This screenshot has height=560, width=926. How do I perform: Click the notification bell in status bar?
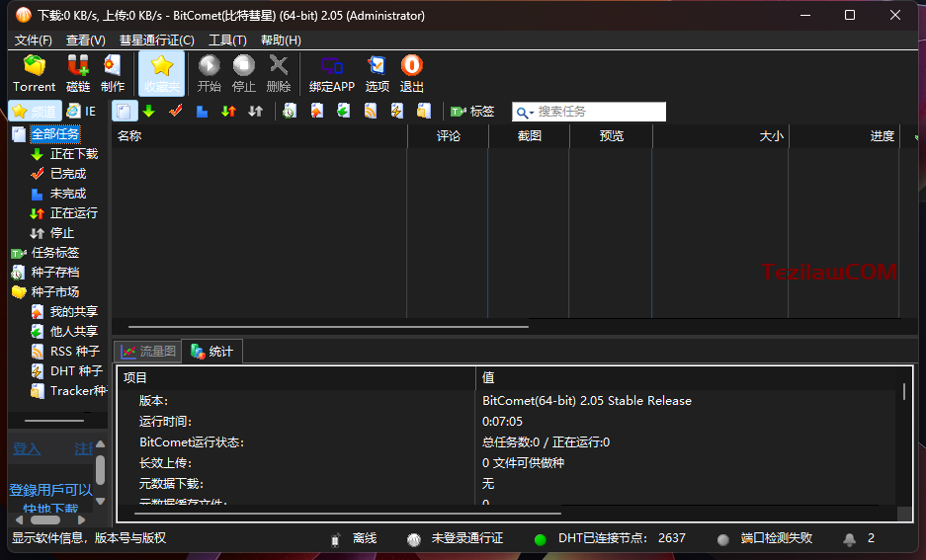[849, 538]
